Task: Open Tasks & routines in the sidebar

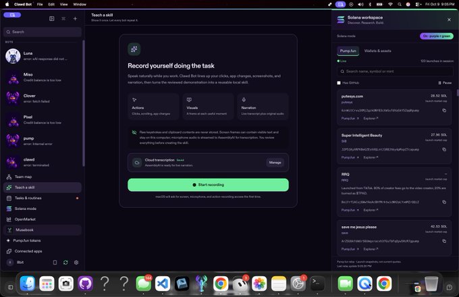Action: click(43, 198)
